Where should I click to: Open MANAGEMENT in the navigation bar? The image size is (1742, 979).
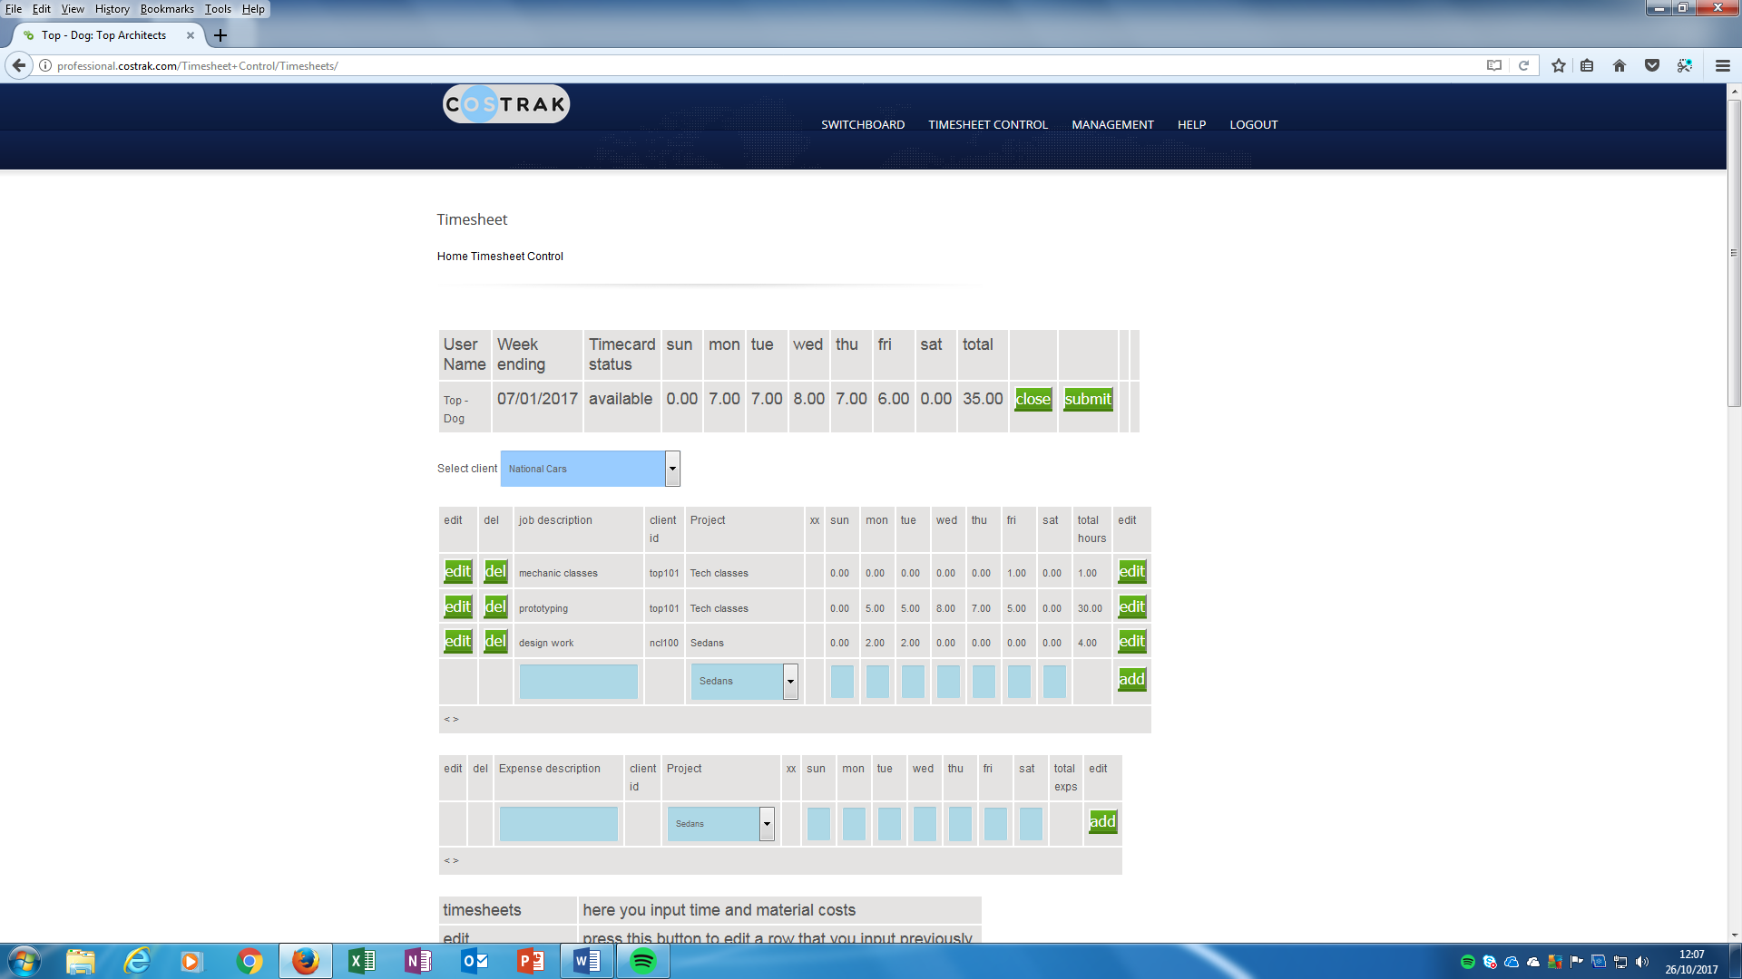(1112, 124)
